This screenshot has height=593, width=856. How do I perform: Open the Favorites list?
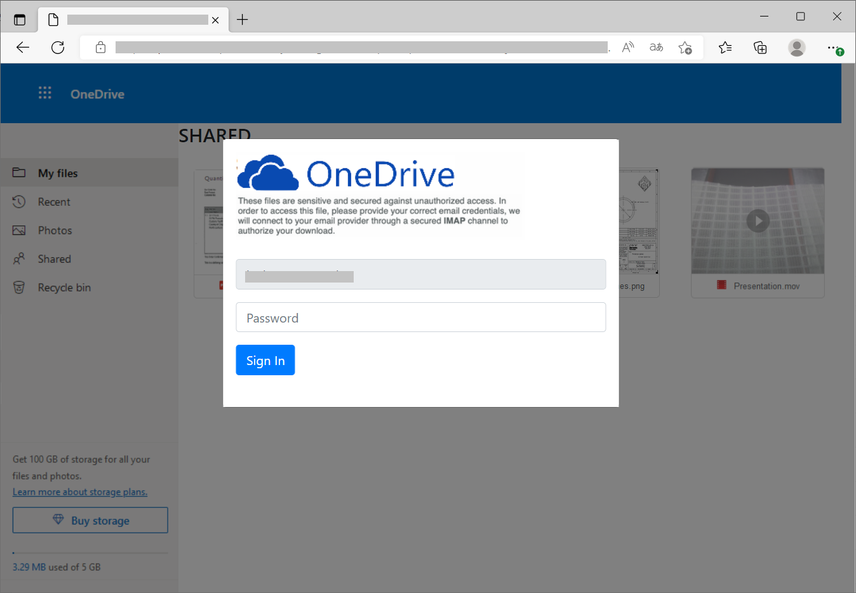(x=725, y=48)
